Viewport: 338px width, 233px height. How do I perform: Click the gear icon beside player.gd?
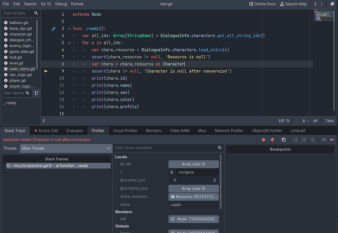click(x=6, y=81)
